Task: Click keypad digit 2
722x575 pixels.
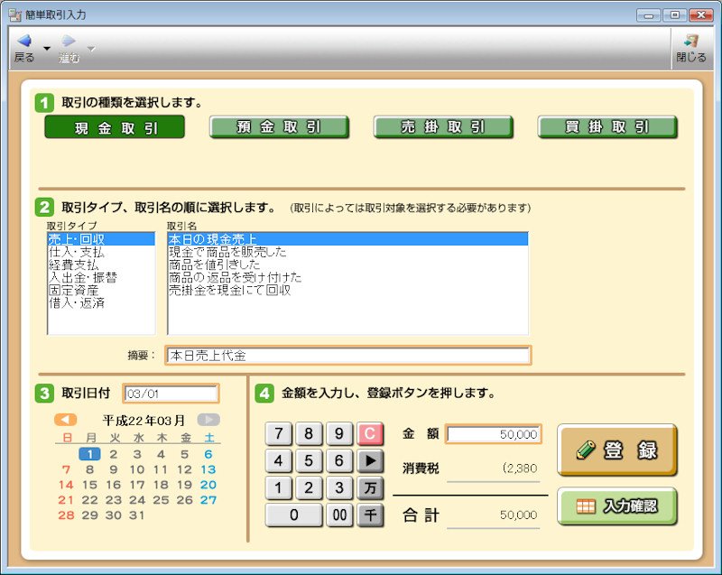Action: [309, 487]
